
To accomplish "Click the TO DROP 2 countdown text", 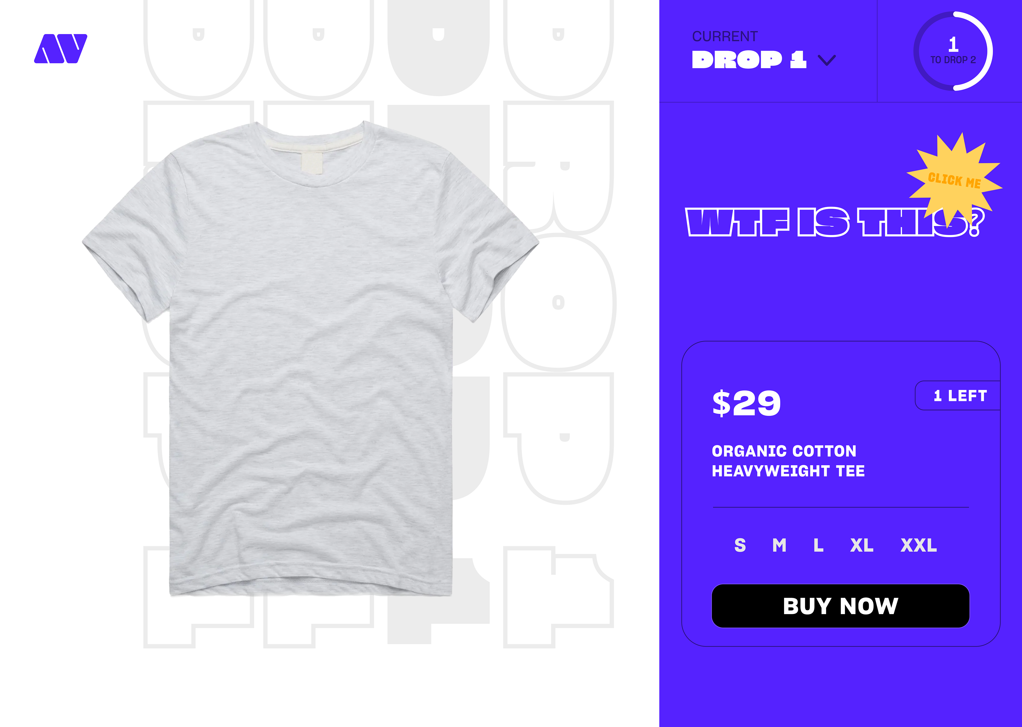I will (x=953, y=60).
